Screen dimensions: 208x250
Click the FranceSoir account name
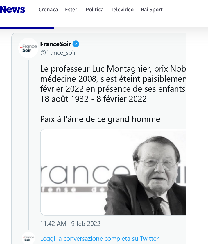pos(55,44)
